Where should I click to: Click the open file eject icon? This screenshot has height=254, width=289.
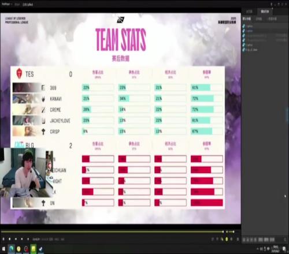[28, 239]
